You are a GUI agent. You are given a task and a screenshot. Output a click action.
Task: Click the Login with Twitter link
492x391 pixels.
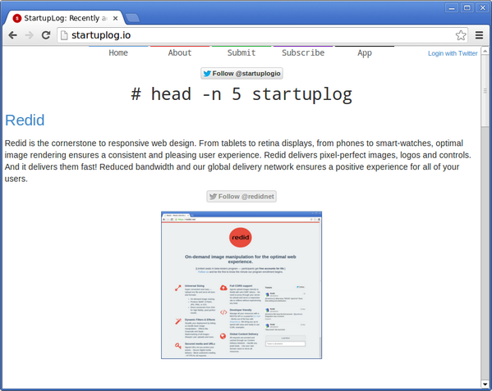click(x=453, y=53)
